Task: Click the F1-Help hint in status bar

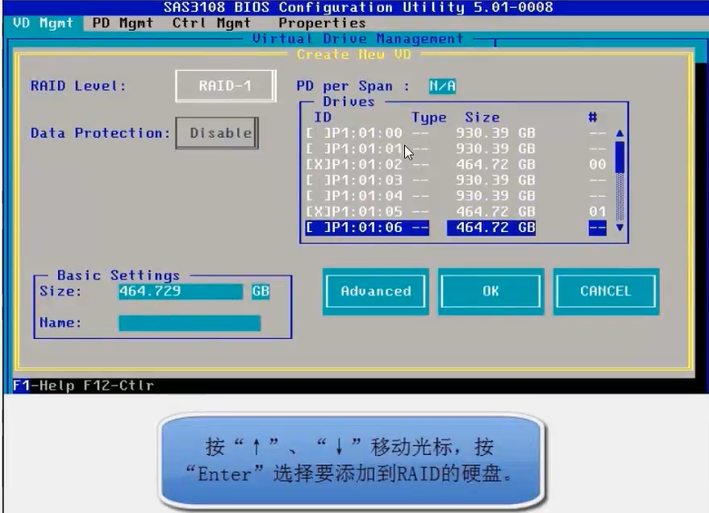Action: pyautogui.click(x=44, y=385)
